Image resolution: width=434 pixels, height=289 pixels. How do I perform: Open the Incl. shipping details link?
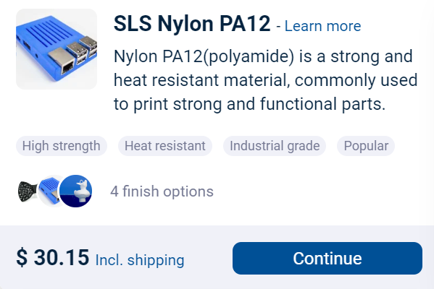140,260
